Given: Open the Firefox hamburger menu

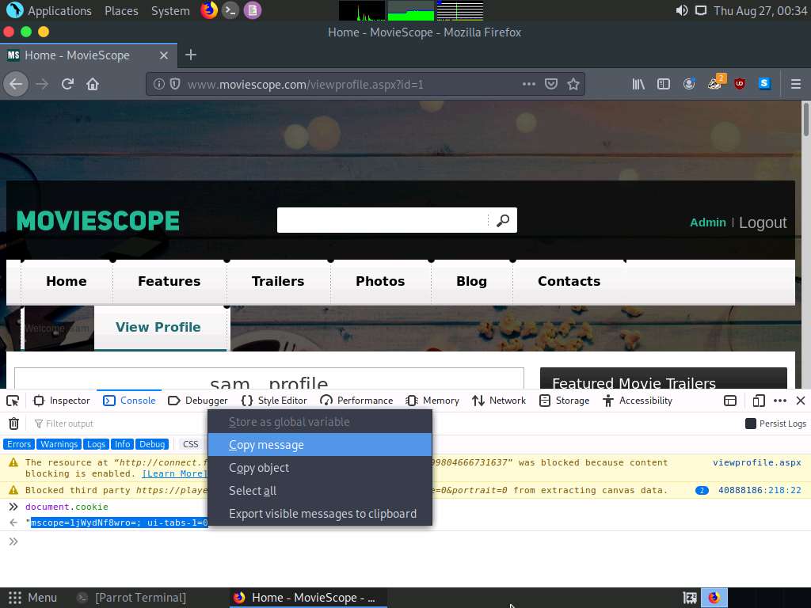Looking at the screenshot, I should (796, 84).
